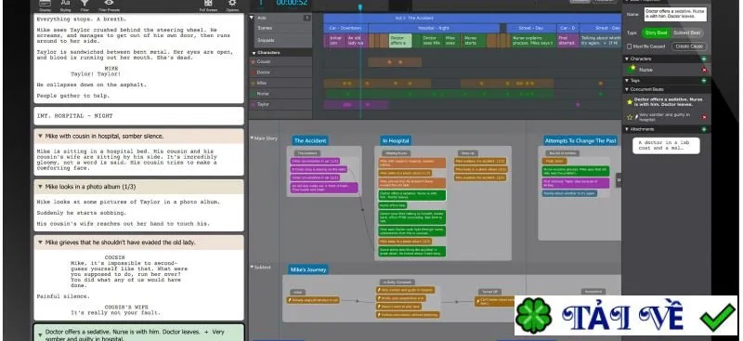
Task: Select the Mike character row
Action: 280,83
